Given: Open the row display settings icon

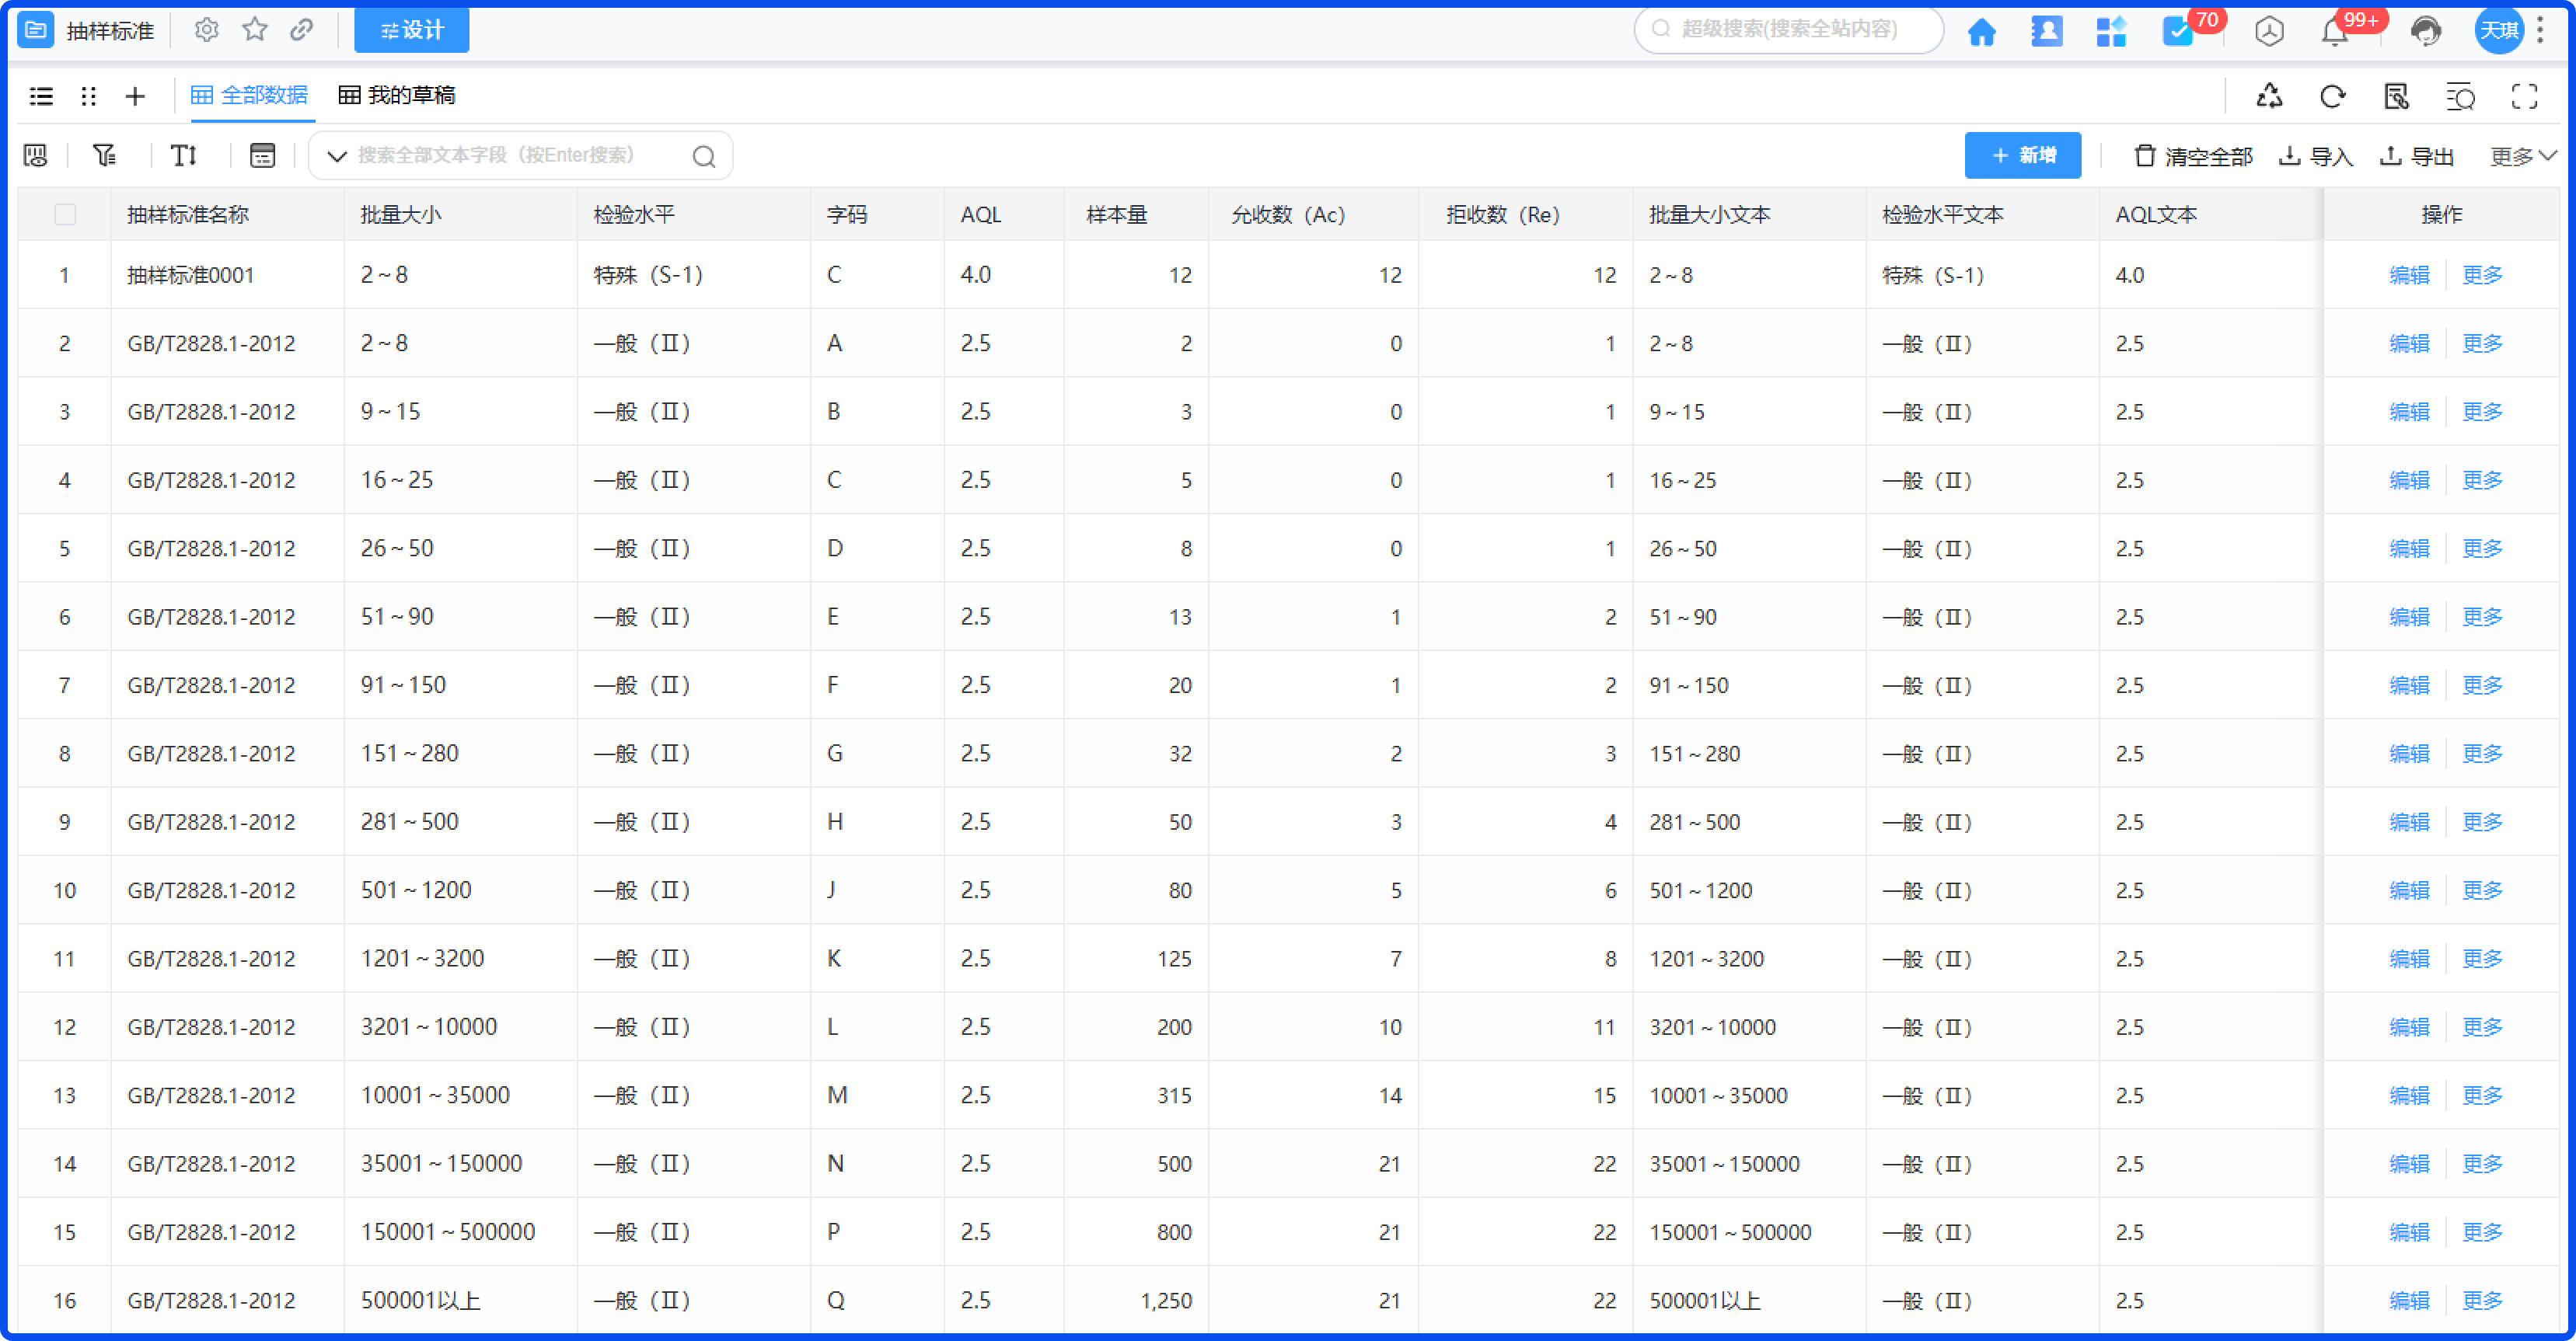Looking at the screenshot, I should coord(262,155).
